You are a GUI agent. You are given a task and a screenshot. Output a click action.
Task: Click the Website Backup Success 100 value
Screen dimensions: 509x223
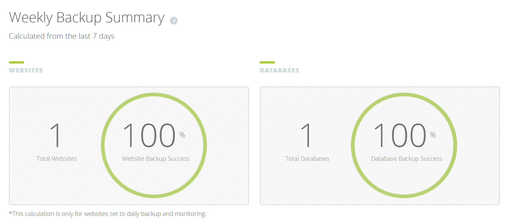(149, 135)
